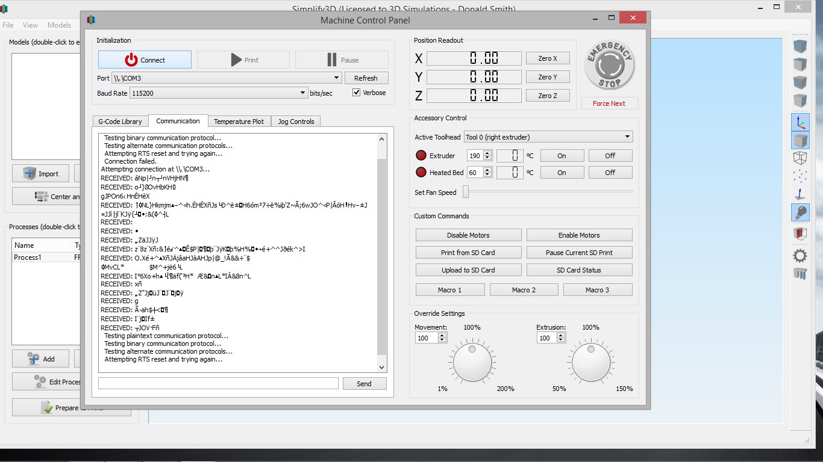Image resolution: width=823 pixels, height=462 pixels.
Task: Toggle the coordinate axes display icon
Action: [x=800, y=123]
